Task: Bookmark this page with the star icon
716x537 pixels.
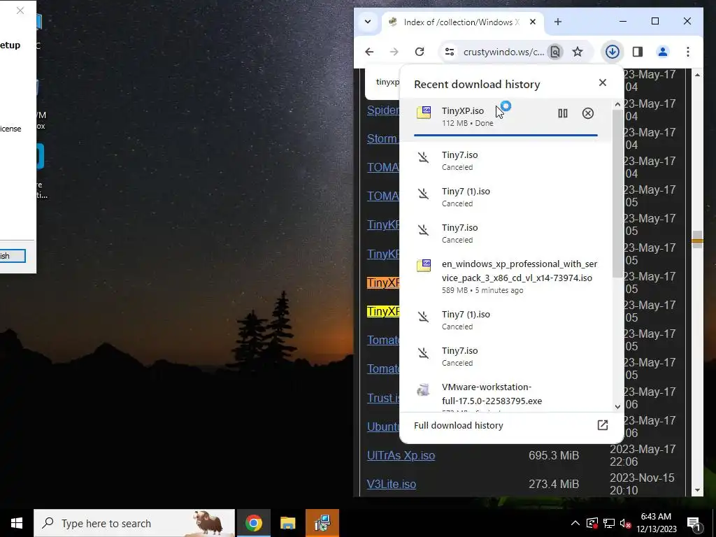Action: 577,52
